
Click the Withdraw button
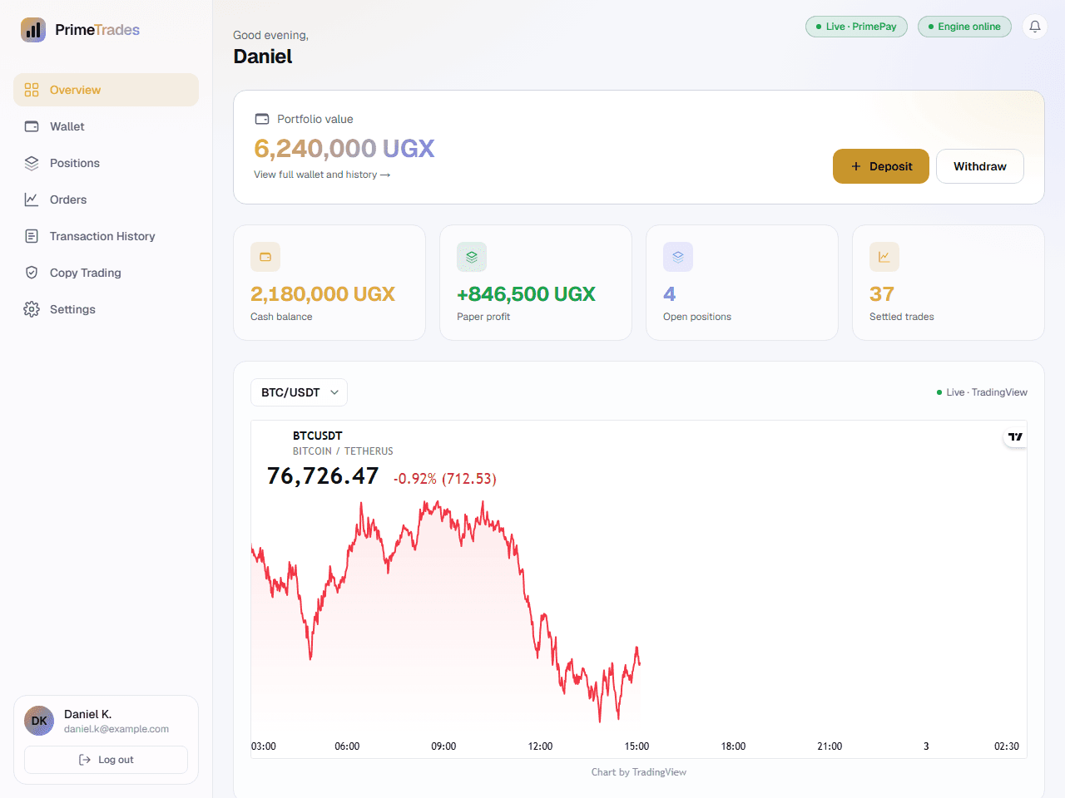click(x=980, y=166)
